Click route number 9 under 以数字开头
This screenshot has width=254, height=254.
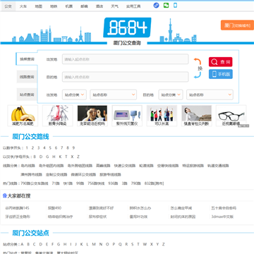click(73, 147)
